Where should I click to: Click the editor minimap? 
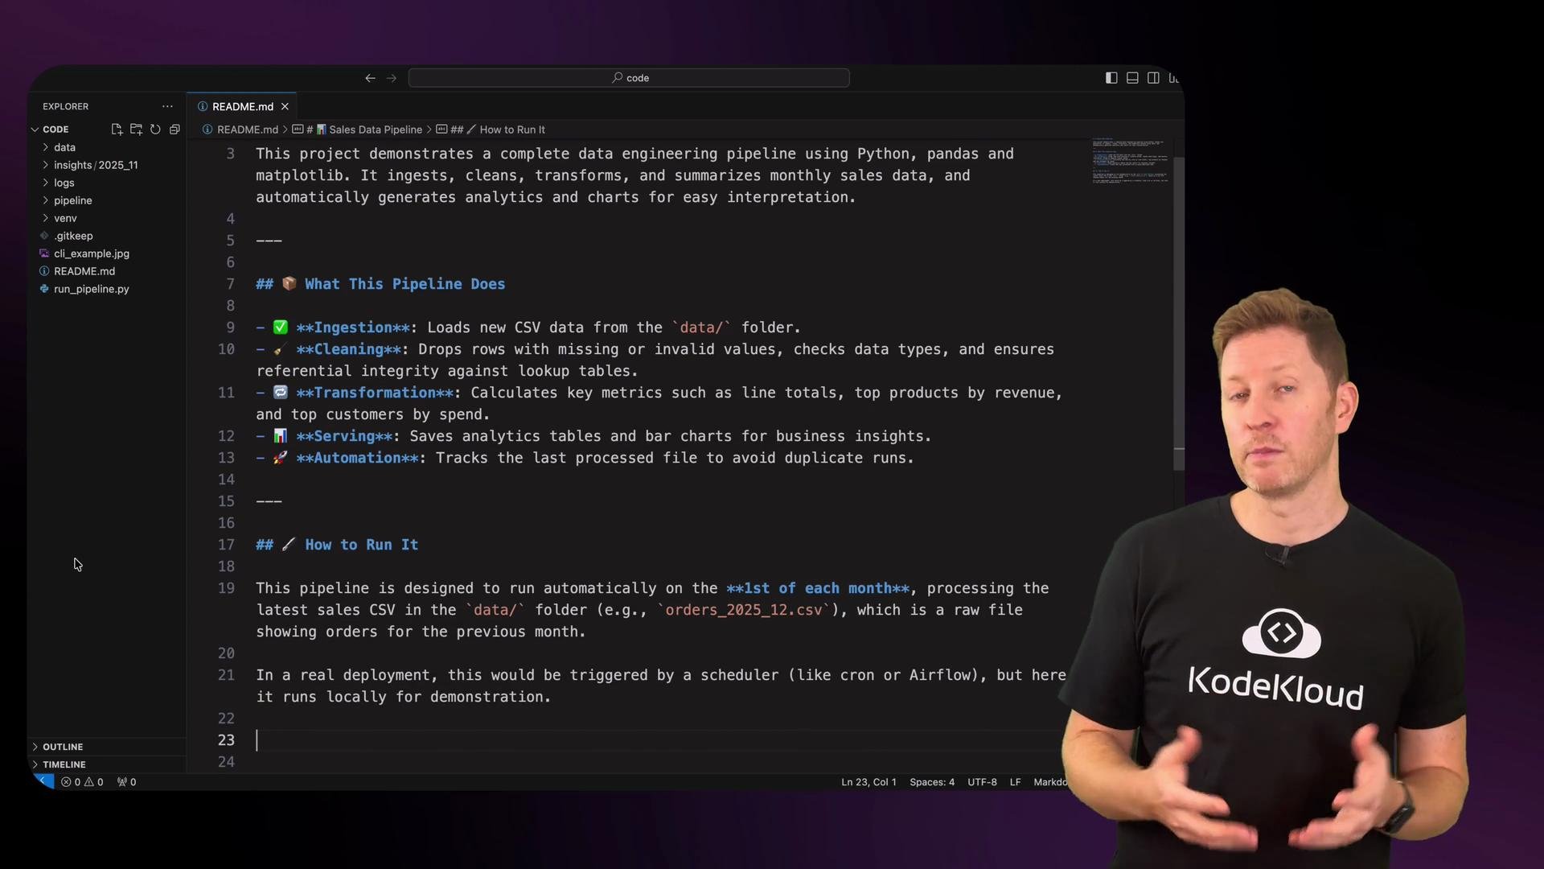(1130, 161)
